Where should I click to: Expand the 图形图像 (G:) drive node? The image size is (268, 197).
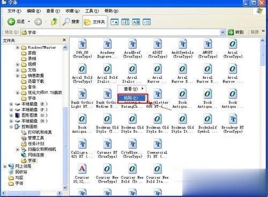(11, 115)
